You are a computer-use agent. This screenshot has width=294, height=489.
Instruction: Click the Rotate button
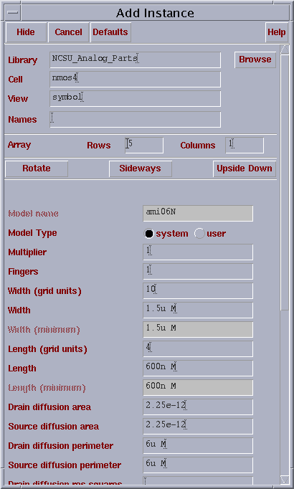pyautogui.click(x=37, y=168)
